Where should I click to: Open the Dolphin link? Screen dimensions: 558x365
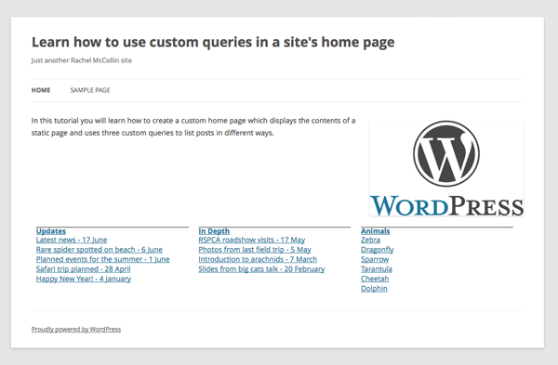coord(374,289)
